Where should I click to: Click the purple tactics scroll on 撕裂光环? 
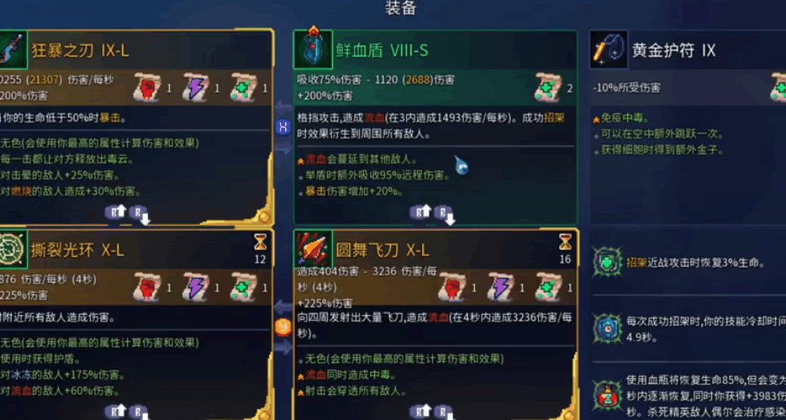tap(195, 288)
